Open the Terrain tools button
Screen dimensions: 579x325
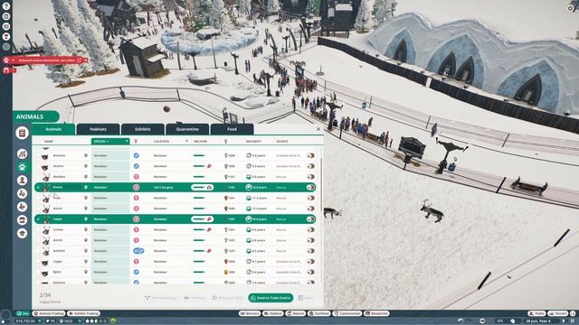coord(558,313)
